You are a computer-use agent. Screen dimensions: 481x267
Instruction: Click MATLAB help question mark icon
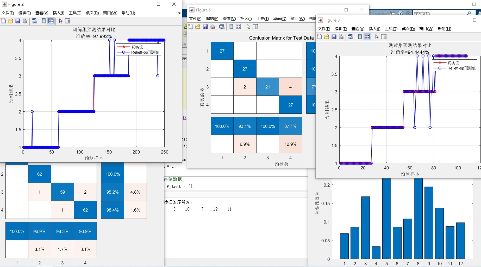401,13
